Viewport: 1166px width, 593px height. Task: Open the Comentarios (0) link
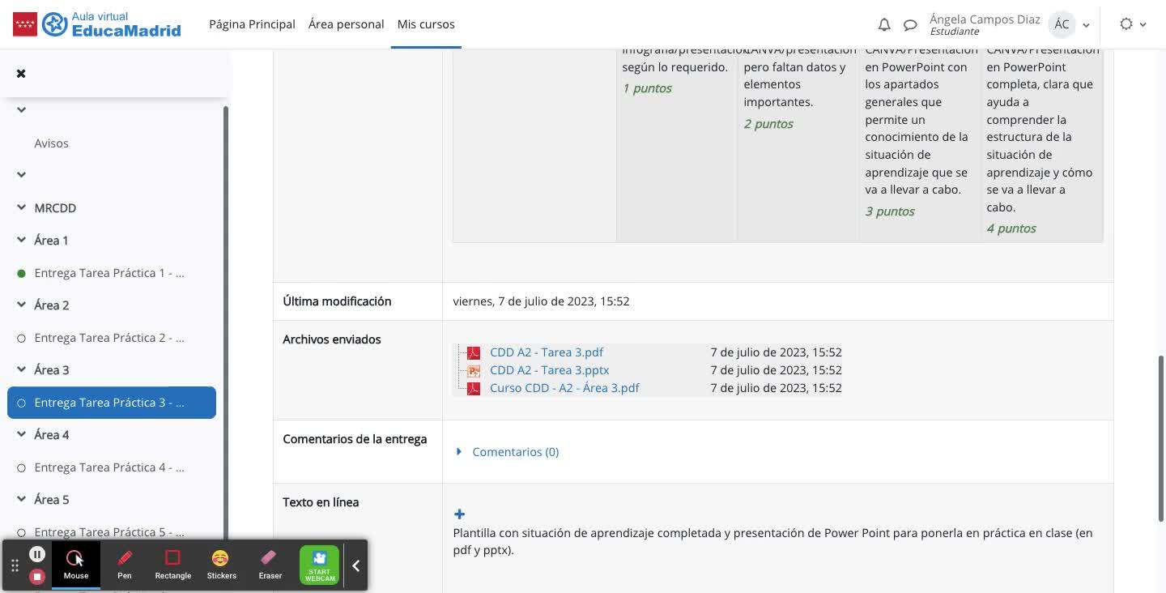click(516, 452)
